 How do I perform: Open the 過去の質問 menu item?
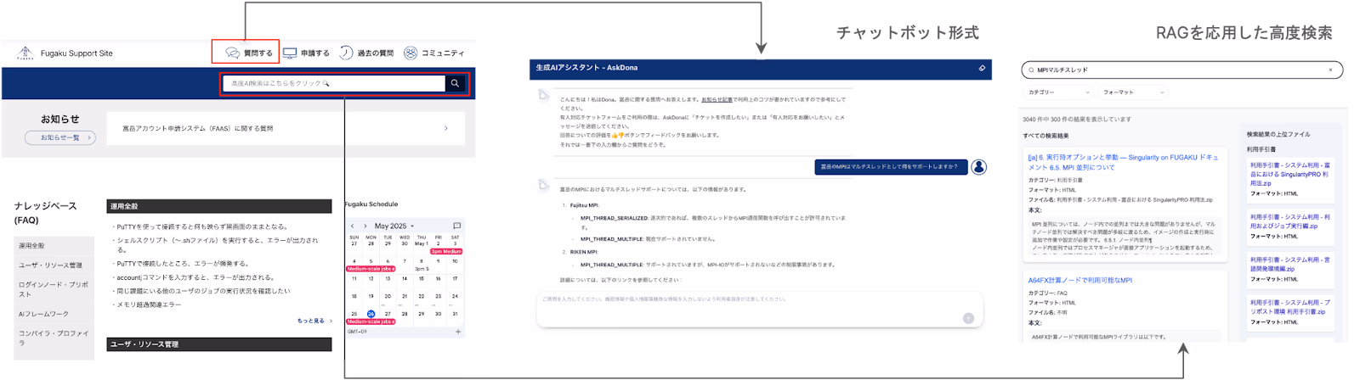click(366, 53)
